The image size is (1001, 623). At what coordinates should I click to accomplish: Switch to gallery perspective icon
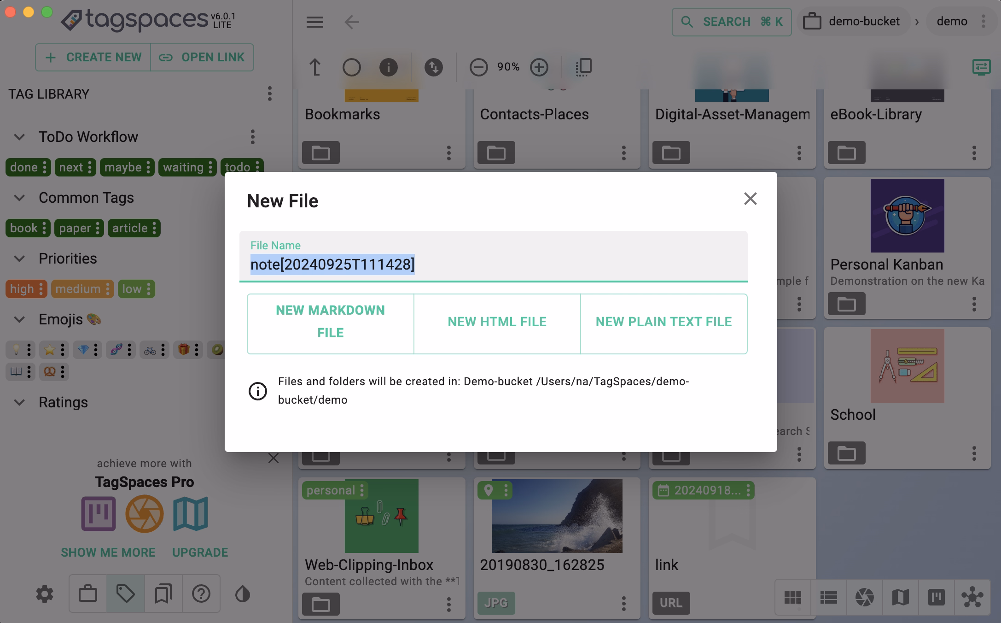click(x=864, y=597)
